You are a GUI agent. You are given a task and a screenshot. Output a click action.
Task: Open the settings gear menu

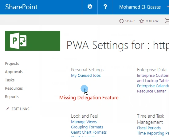[x=90, y=7]
